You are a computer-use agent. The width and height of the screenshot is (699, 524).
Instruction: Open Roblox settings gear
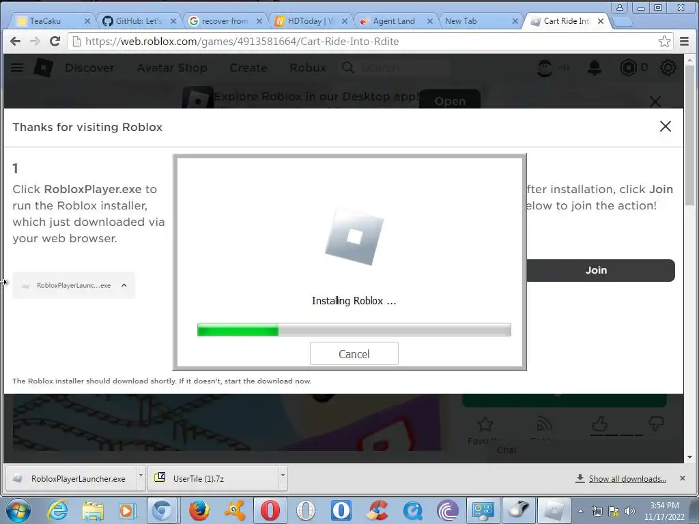(668, 68)
